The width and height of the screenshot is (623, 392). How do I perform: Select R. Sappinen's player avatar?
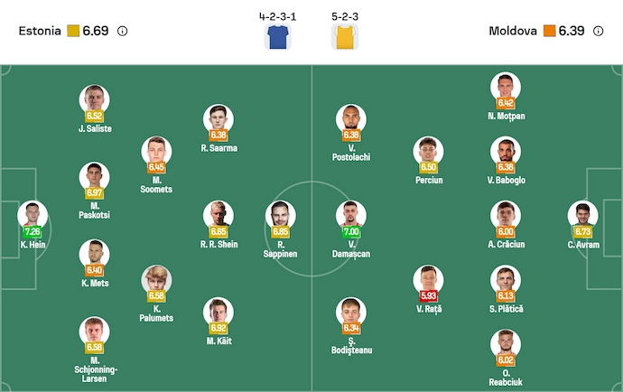click(x=281, y=215)
